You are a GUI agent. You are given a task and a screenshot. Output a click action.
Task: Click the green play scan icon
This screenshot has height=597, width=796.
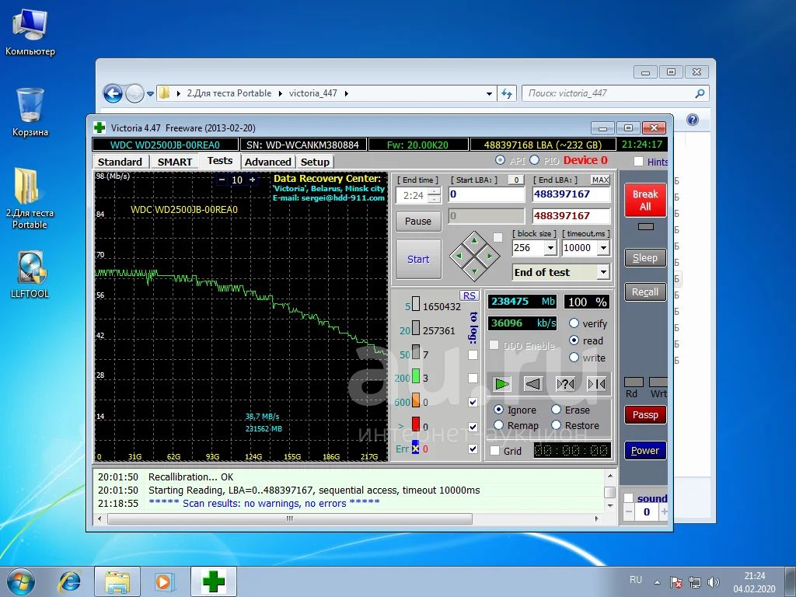[501, 384]
